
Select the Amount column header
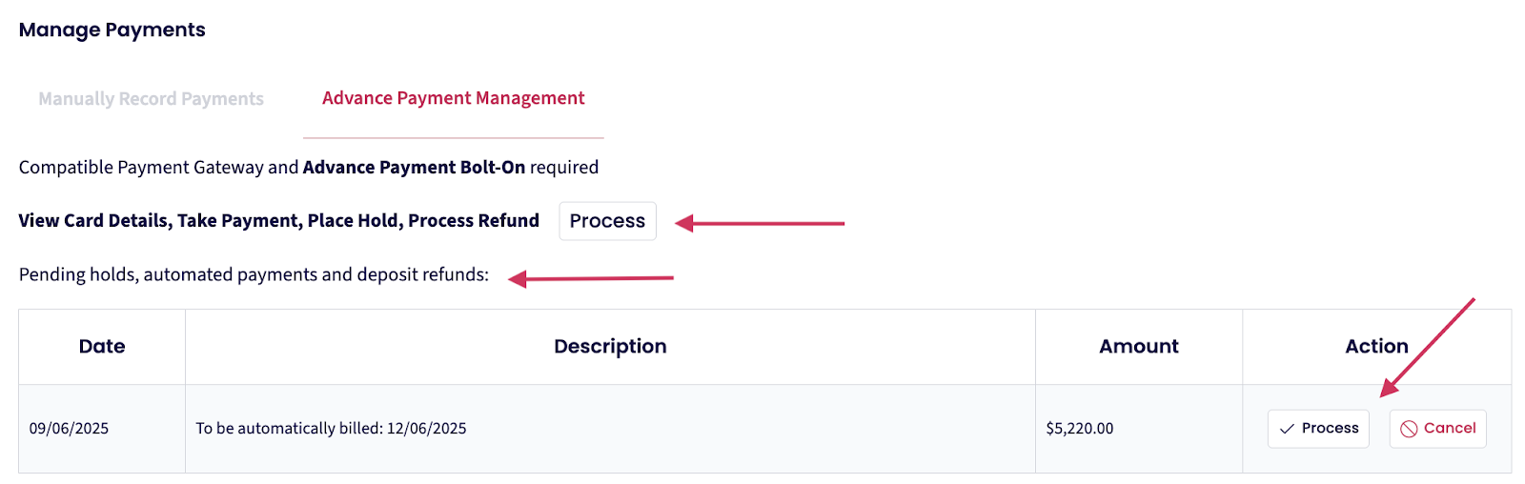1138,347
